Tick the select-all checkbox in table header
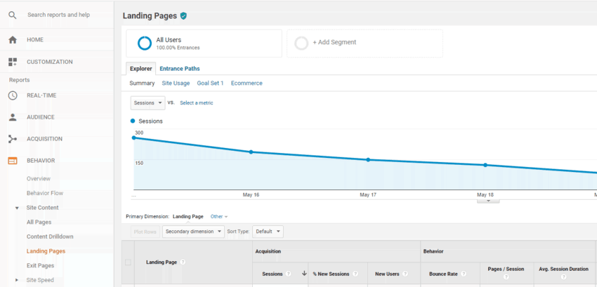This screenshot has width=597, height=287. click(x=128, y=262)
